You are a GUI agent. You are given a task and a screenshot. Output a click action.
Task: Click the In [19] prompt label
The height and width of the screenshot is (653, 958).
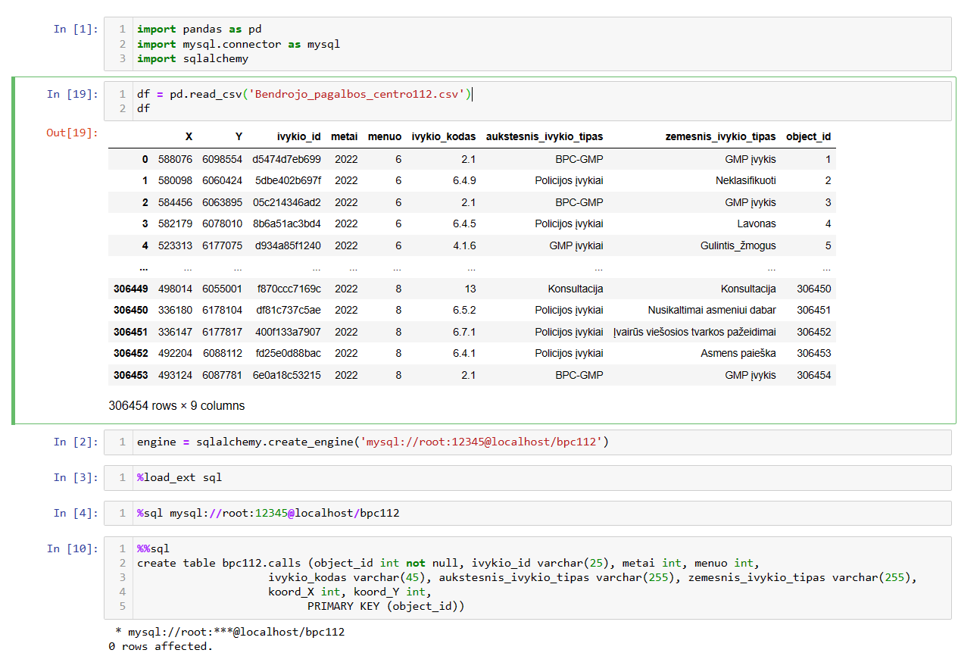coord(73,94)
